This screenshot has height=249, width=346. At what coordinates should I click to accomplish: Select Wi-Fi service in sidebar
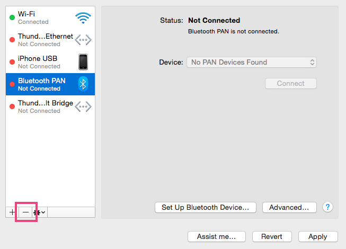coord(42,17)
